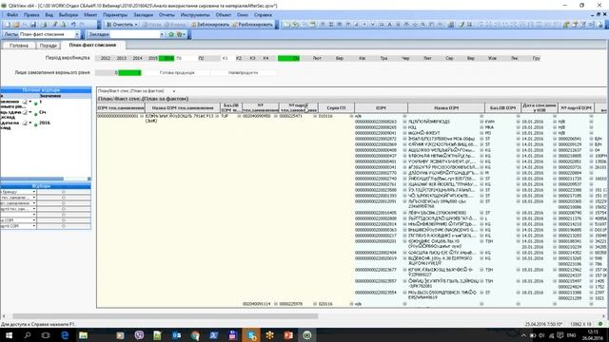Open the 'Выборки' menu
Screen dimensions: 609x342
69,15
